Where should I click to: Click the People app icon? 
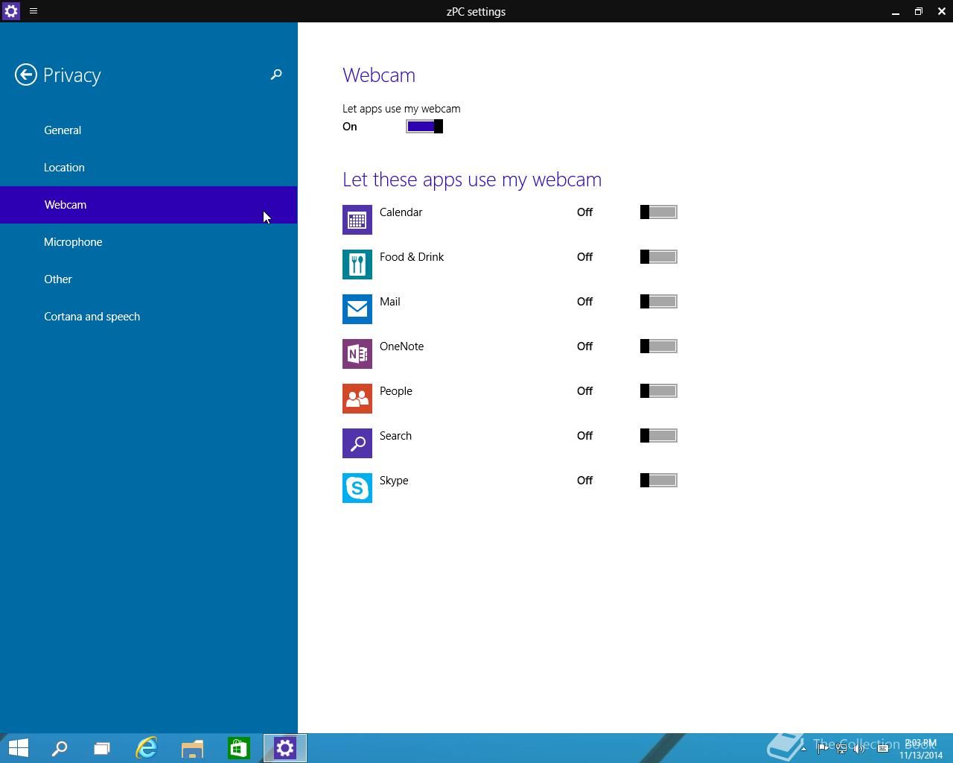tap(357, 399)
